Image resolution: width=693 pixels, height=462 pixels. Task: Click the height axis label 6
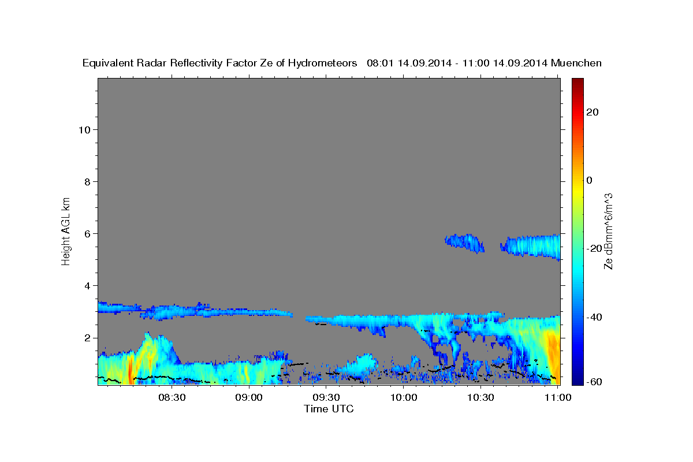(x=87, y=233)
